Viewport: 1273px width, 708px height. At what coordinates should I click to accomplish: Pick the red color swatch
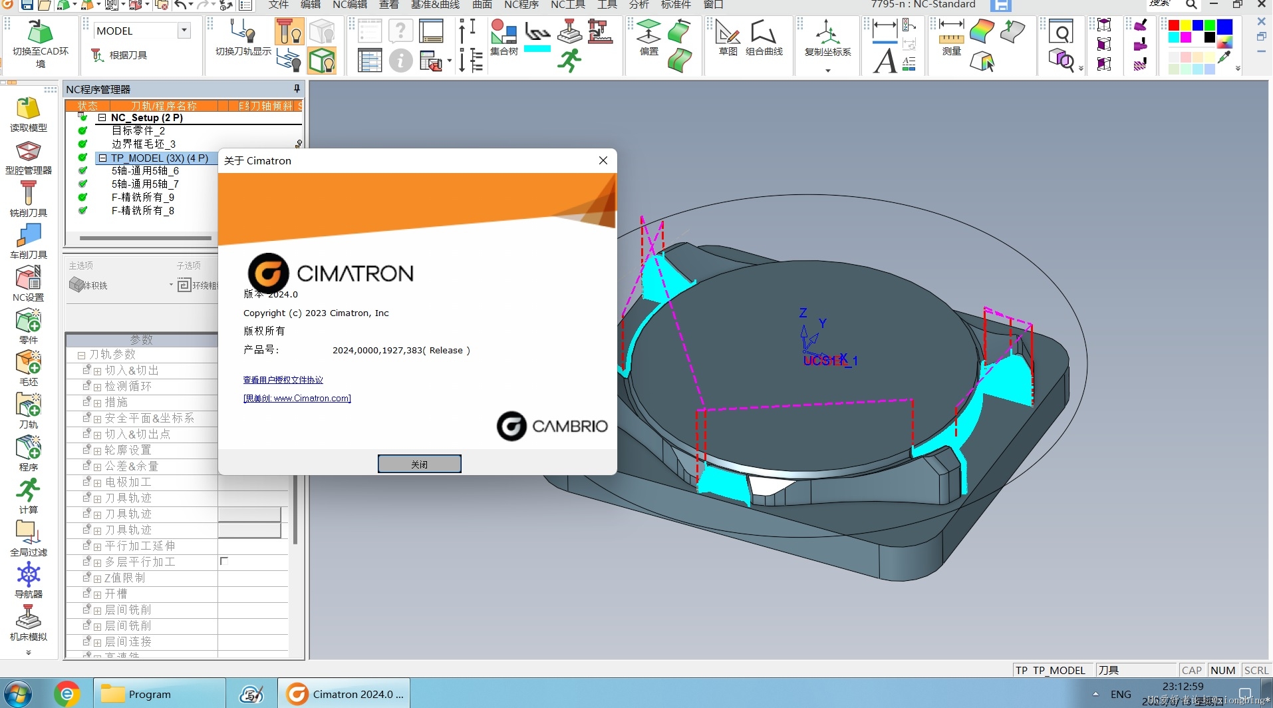coord(1174,25)
